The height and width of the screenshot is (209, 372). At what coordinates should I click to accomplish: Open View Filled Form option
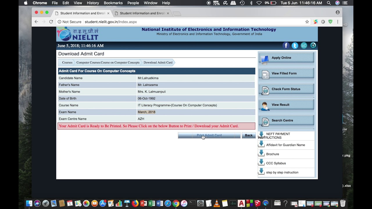pyautogui.click(x=286, y=73)
